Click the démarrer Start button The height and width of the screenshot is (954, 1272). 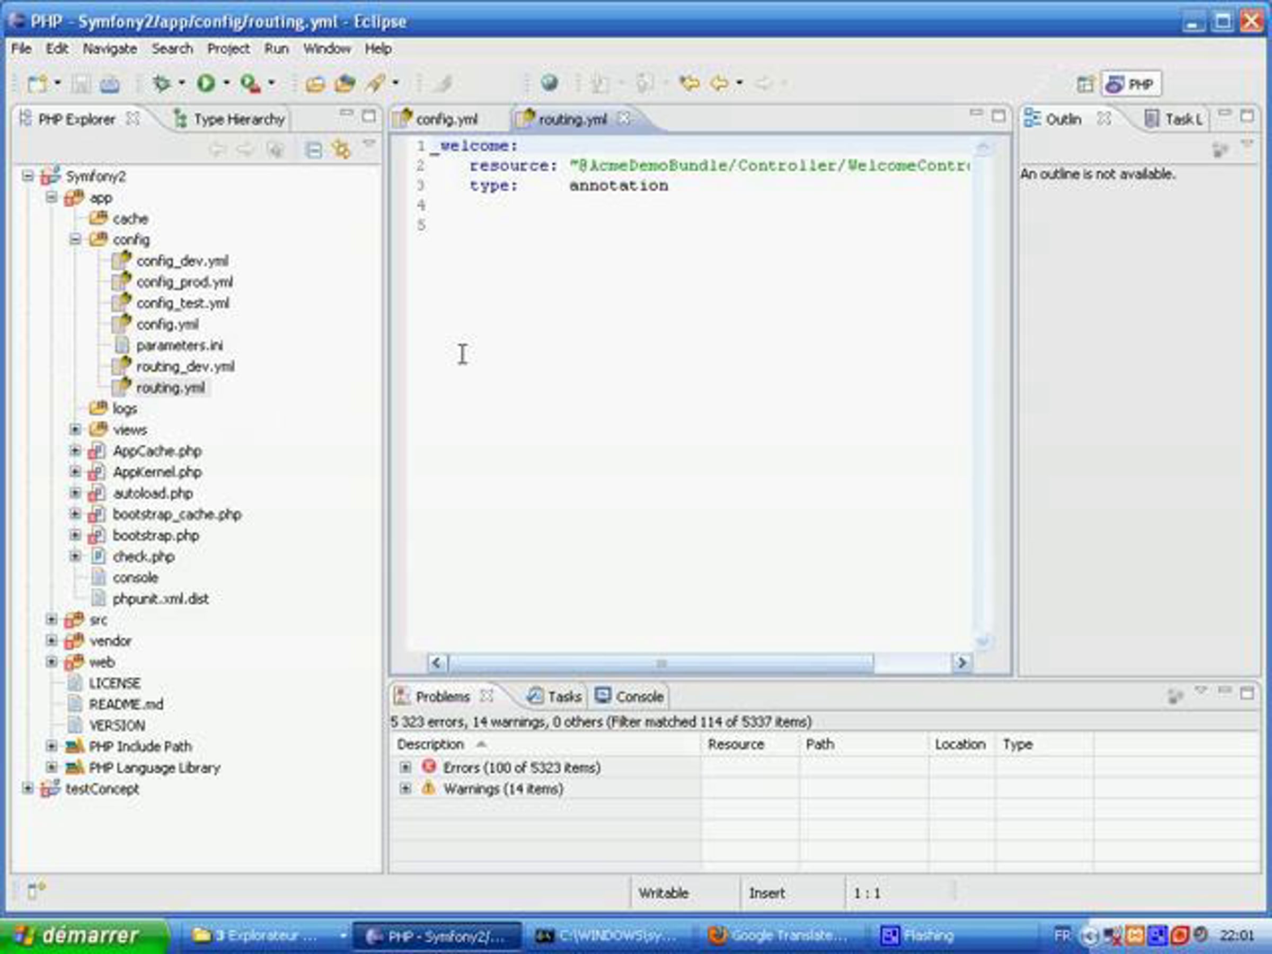pyautogui.click(x=85, y=935)
